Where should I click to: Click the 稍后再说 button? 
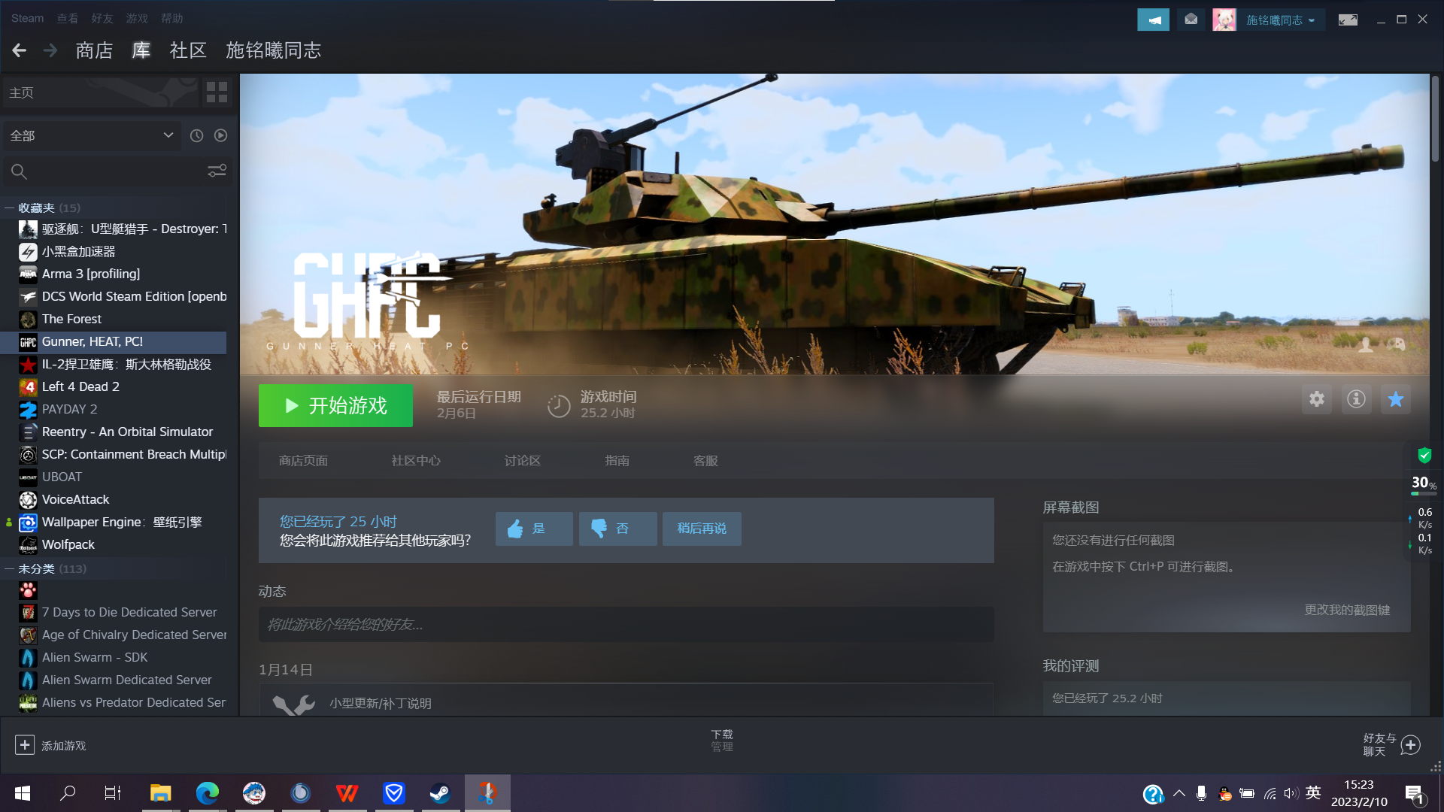tap(702, 529)
